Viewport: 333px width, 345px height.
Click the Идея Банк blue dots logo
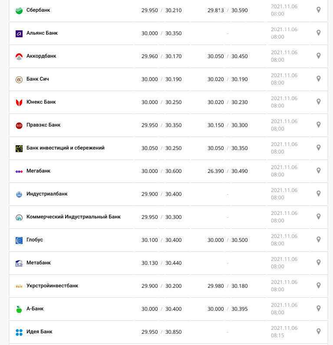pos(19,332)
